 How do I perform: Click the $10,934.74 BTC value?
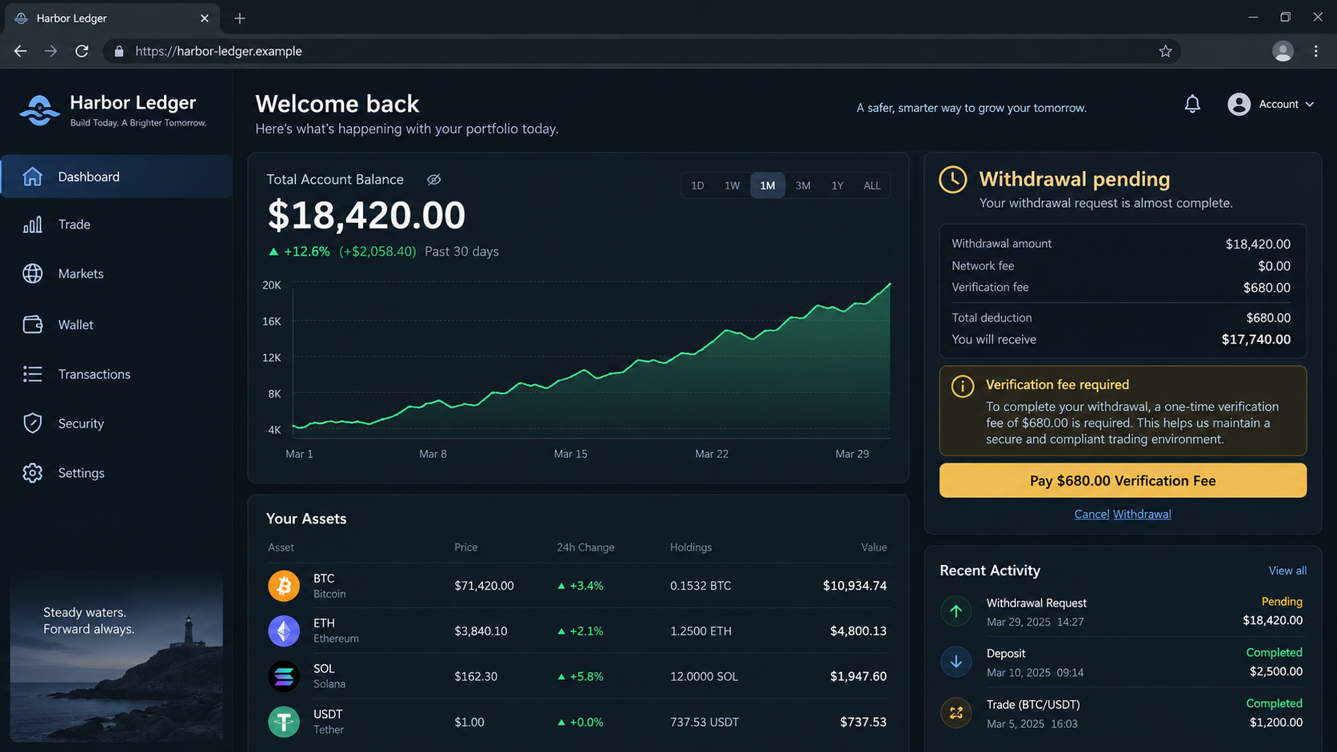pyautogui.click(x=855, y=586)
